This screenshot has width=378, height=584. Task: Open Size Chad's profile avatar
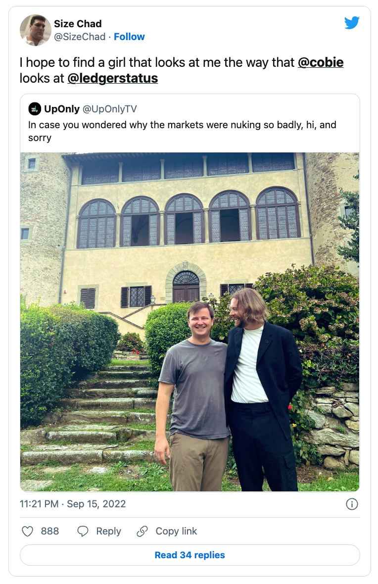[36, 30]
